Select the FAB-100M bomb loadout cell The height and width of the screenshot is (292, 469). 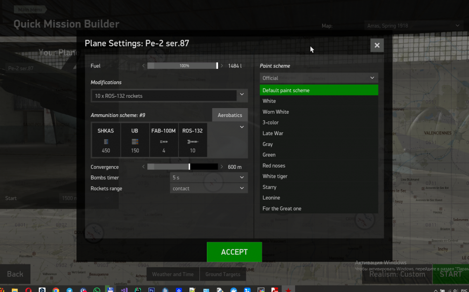pyautogui.click(x=164, y=140)
